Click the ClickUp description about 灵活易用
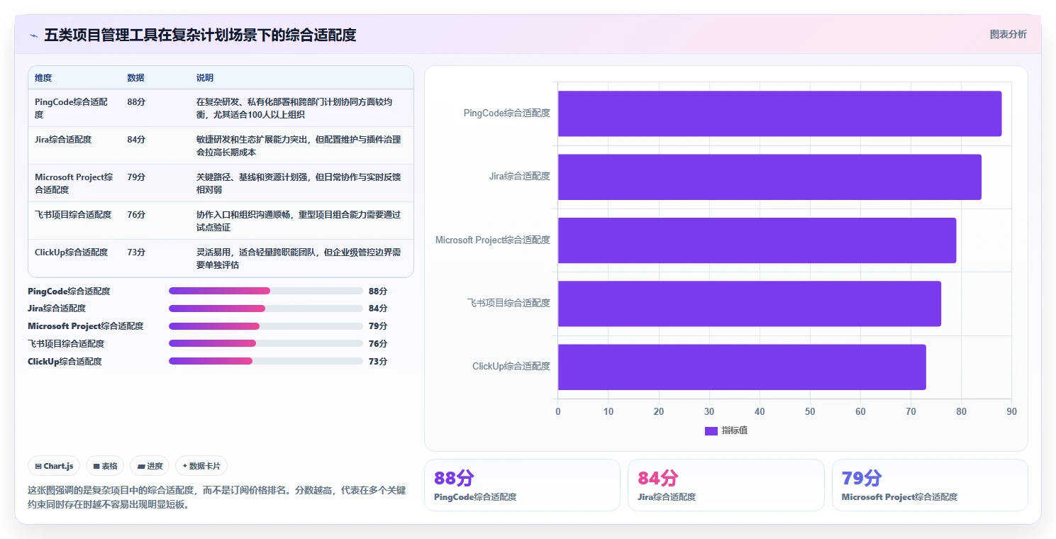 pos(299,258)
